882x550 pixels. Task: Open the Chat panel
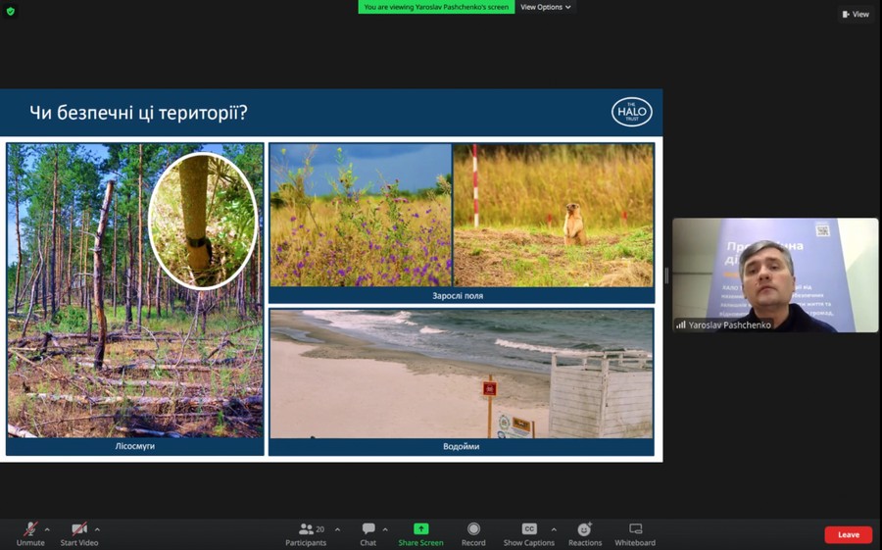(367, 533)
